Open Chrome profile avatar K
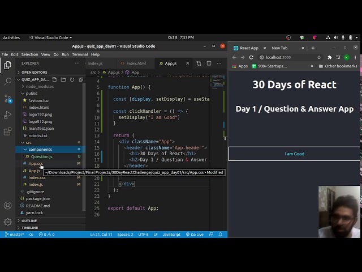The image size is (362, 272). (x=347, y=57)
